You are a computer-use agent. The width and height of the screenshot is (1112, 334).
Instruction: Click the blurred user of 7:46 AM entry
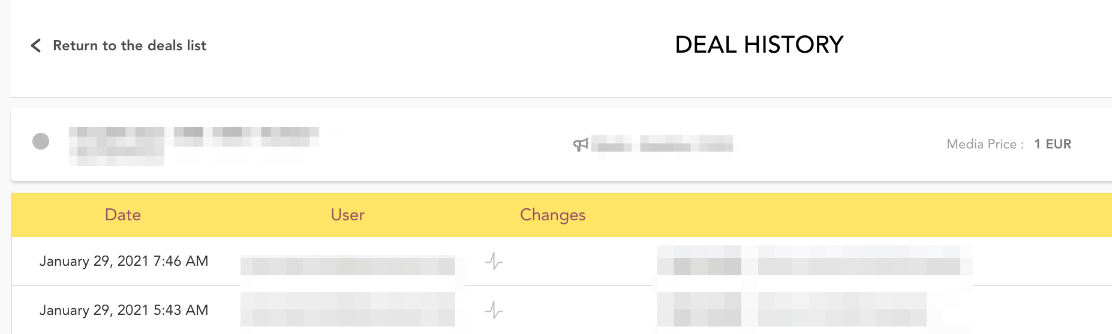pyautogui.click(x=347, y=265)
